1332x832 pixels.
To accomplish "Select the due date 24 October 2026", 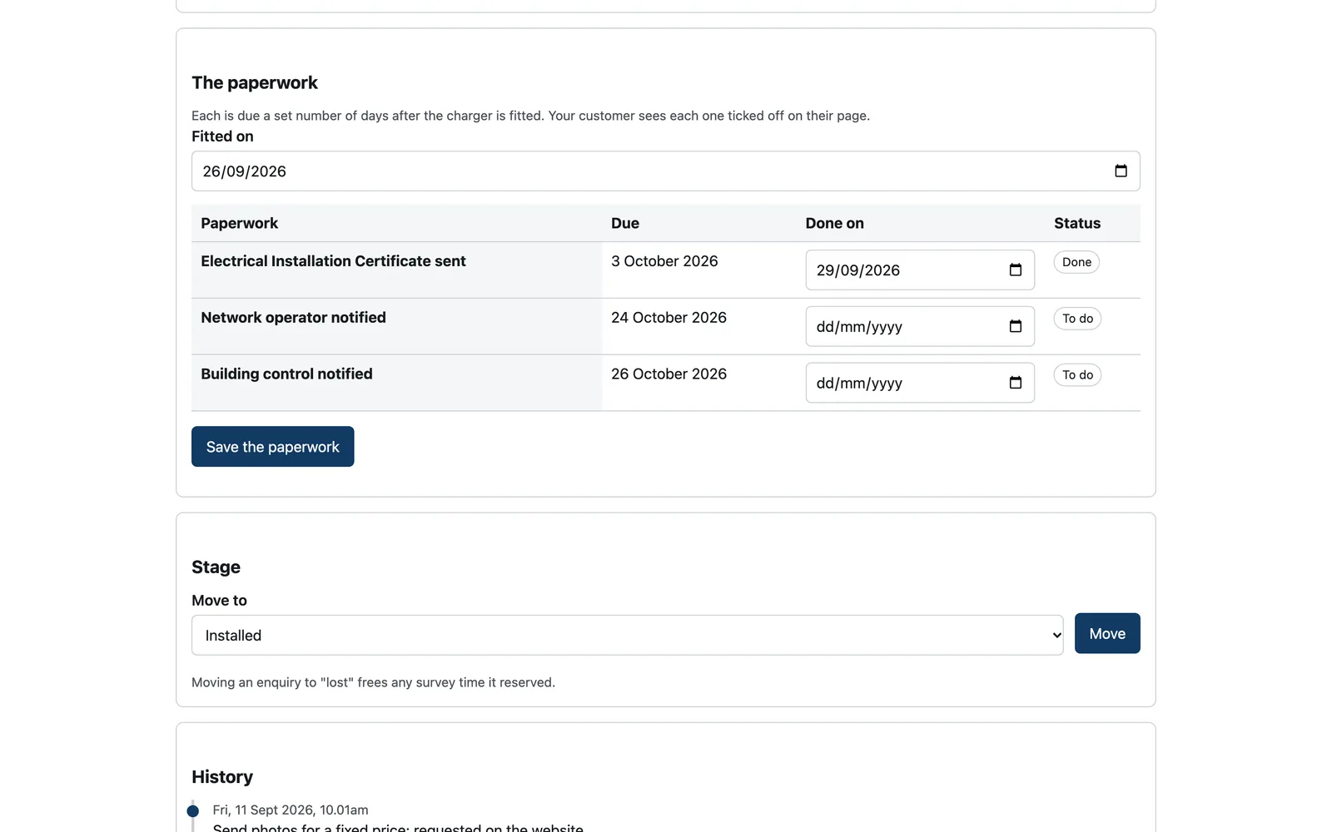I will (668, 318).
